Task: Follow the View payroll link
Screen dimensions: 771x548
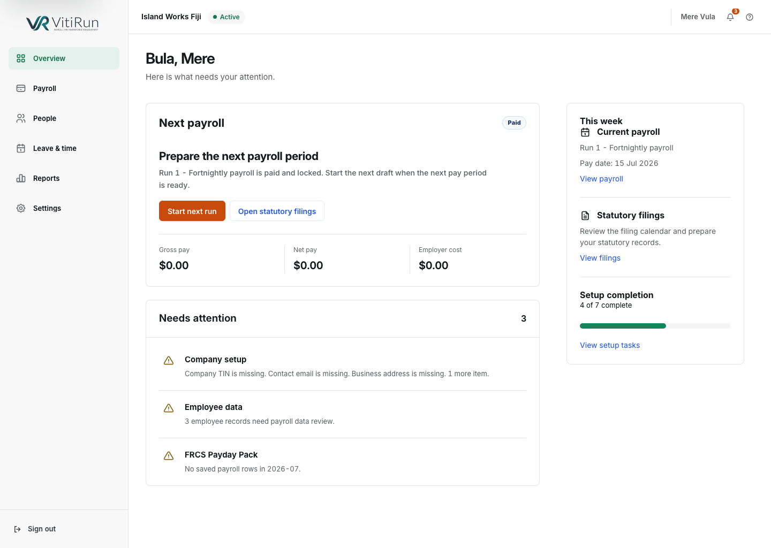Action: (x=601, y=179)
